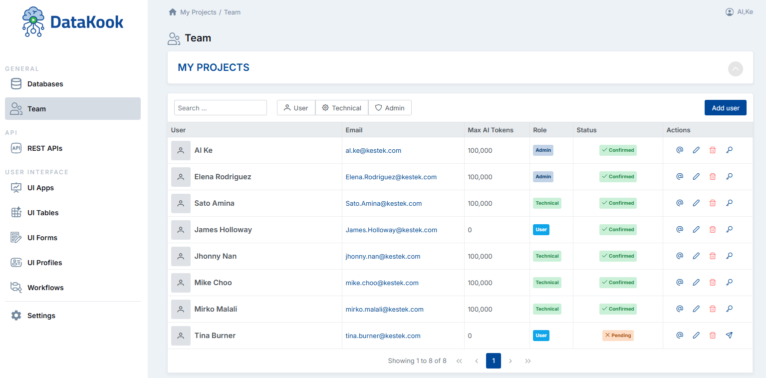Click inside the Search field
Image resolution: width=766 pixels, height=378 pixels.
220,107
